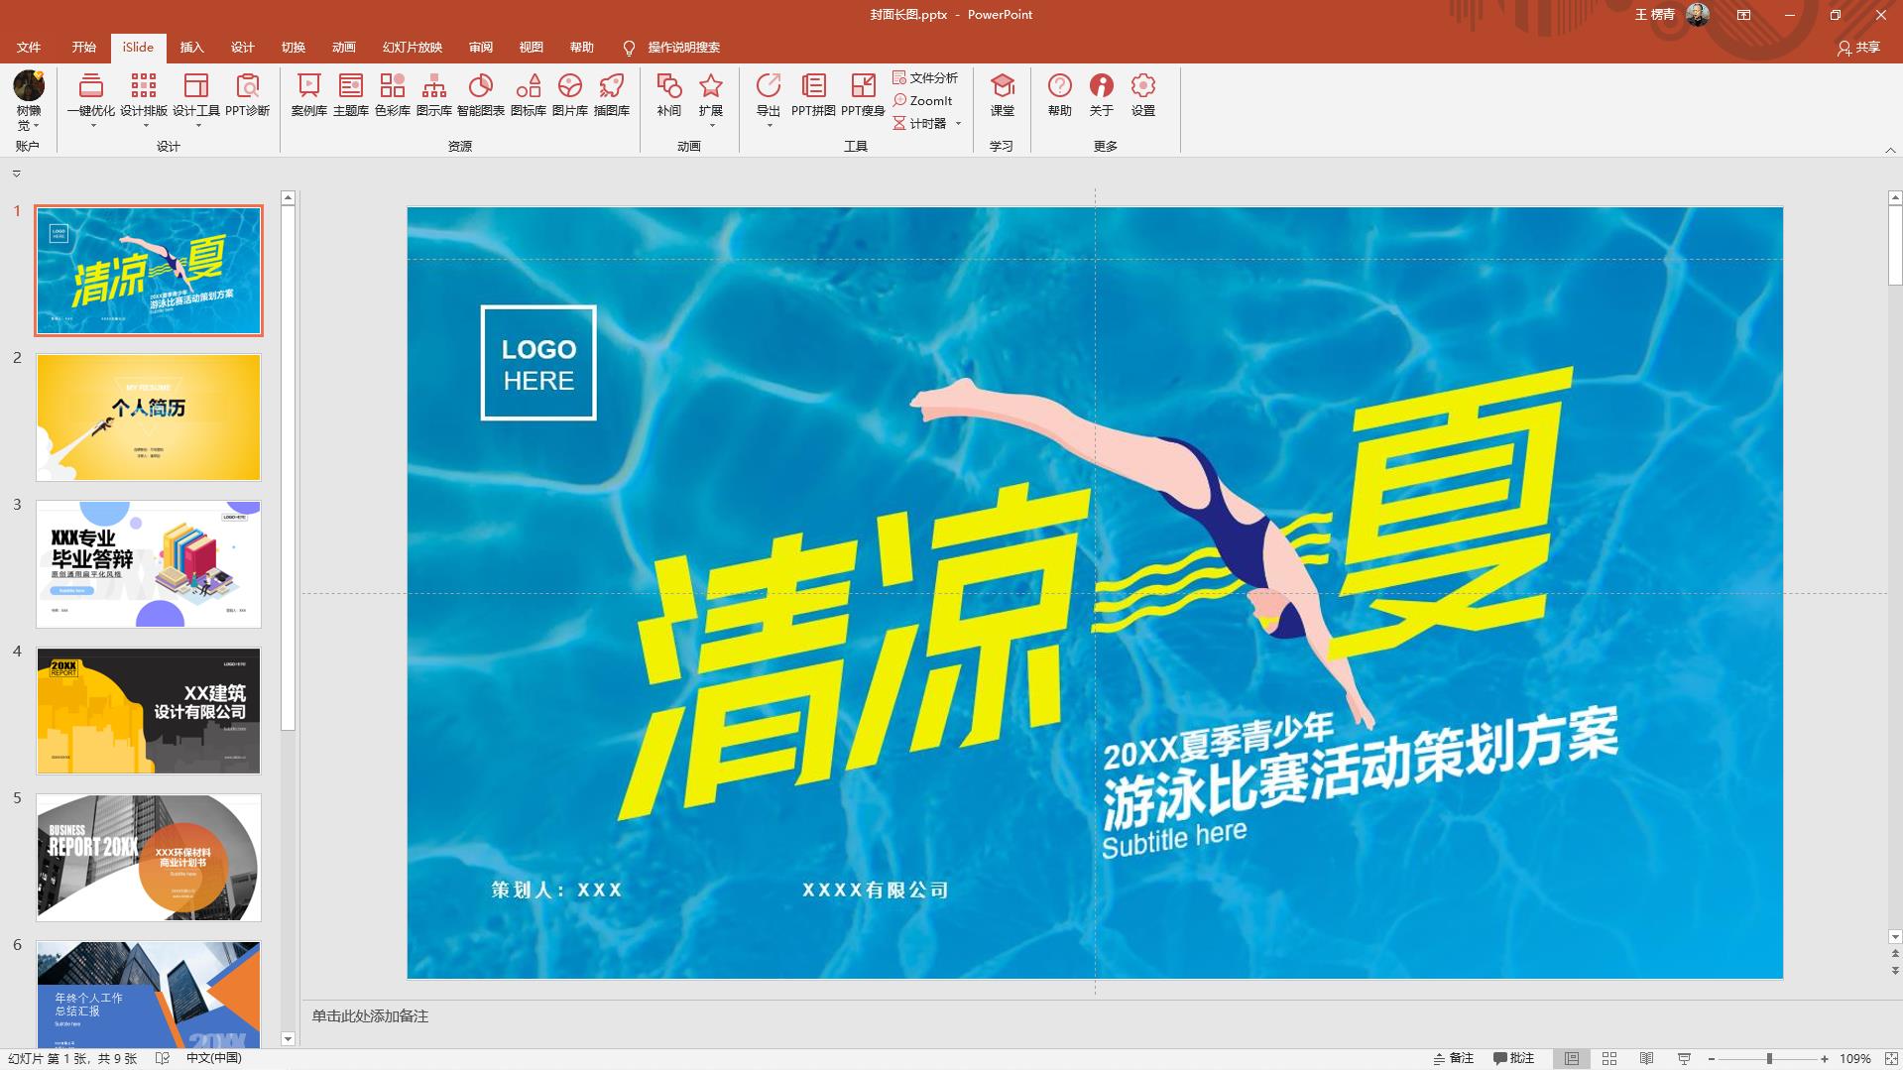The image size is (1903, 1070).
Task: Click the spell check icon in status bar
Action: [x=163, y=1058]
